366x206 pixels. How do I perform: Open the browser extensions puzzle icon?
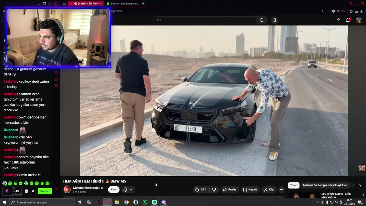[x=351, y=11]
